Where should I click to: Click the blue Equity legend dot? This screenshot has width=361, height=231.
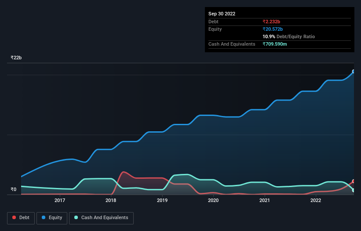44,217
